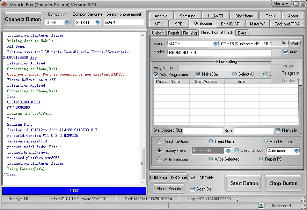Enable the Manually checkbox
The width and height of the screenshot is (307, 210).
[278, 130]
